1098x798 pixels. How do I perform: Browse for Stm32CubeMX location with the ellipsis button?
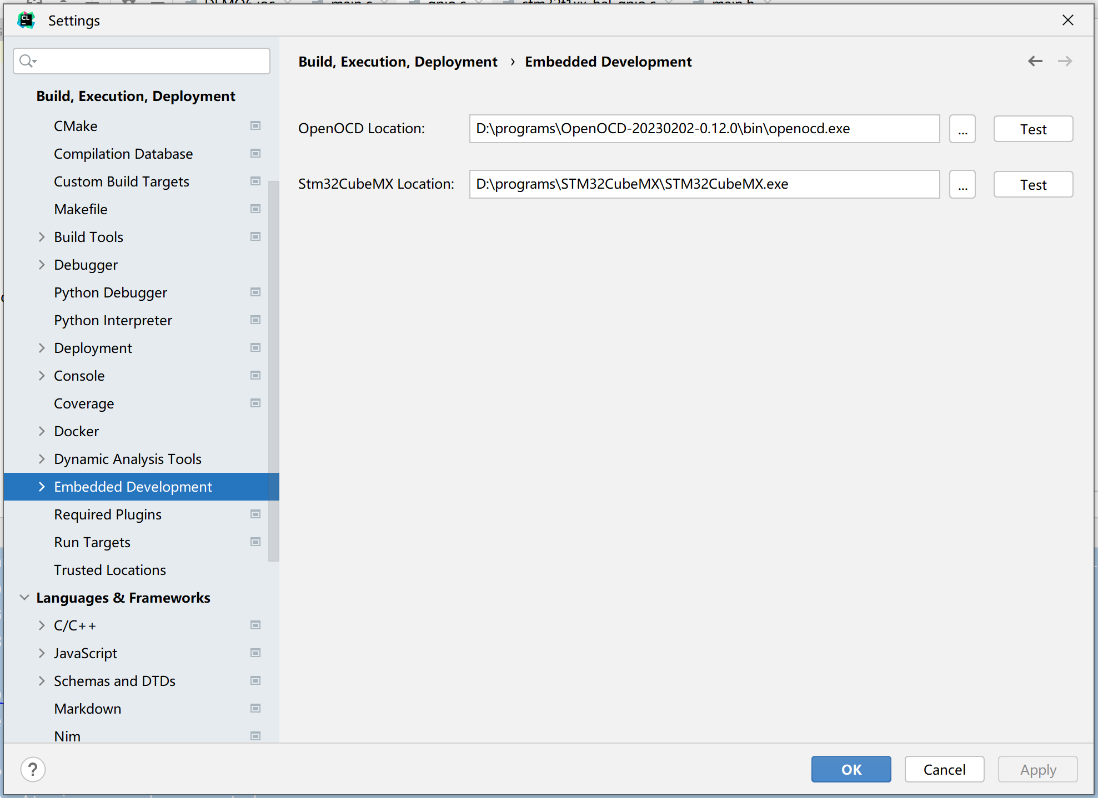(962, 185)
